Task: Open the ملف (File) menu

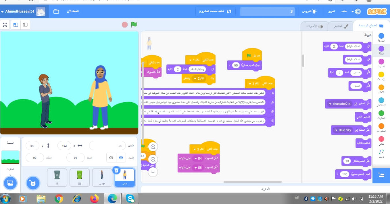Action: click(x=344, y=11)
